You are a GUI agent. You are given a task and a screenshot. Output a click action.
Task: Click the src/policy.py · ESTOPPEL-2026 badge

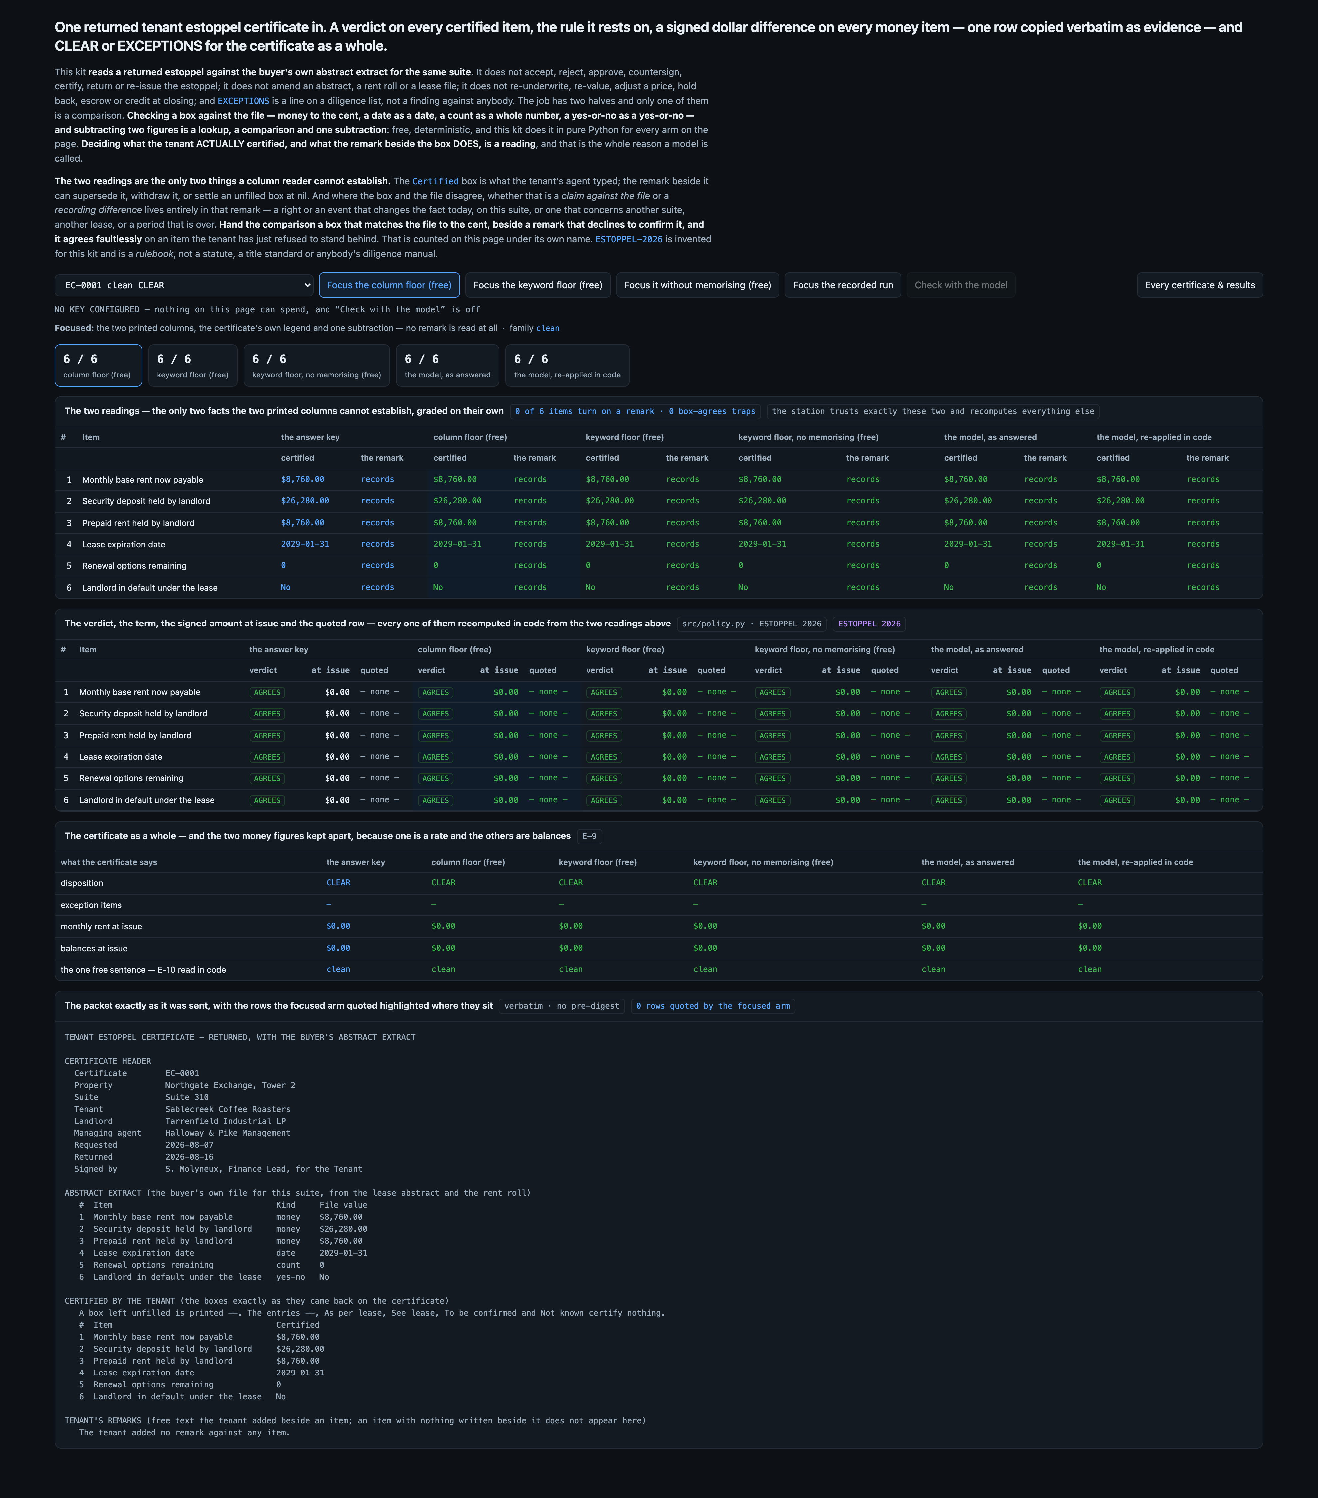751,624
